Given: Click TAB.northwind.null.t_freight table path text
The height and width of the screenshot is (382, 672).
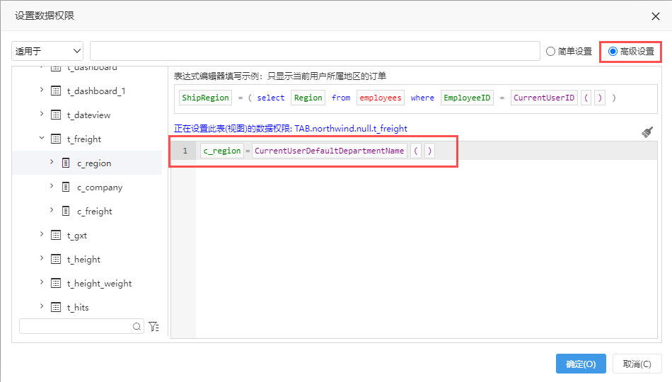Looking at the screenshot, I should pyautogui.click(x=351, y=128).
